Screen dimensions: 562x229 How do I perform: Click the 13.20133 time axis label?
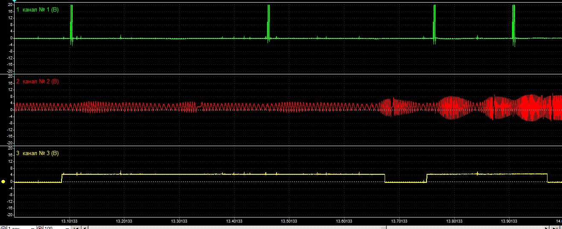pos(124,221)
